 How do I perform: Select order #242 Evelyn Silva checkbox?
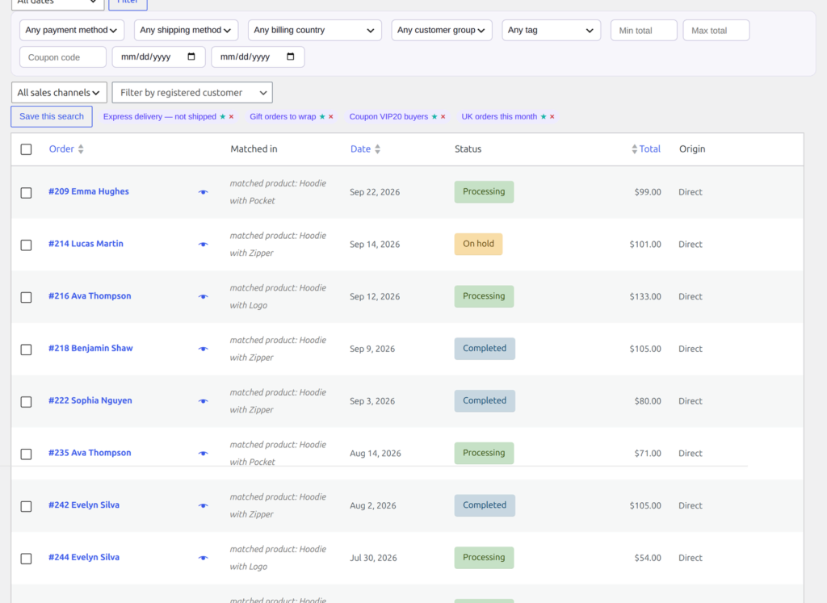pyautogui.click(x=26, y=505)
